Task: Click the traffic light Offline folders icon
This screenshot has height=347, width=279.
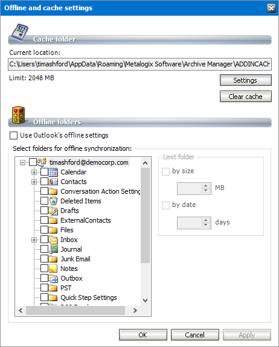Action: tap(18, 115)
